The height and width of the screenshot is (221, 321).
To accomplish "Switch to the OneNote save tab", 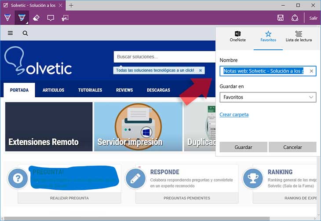I will 238,37.
